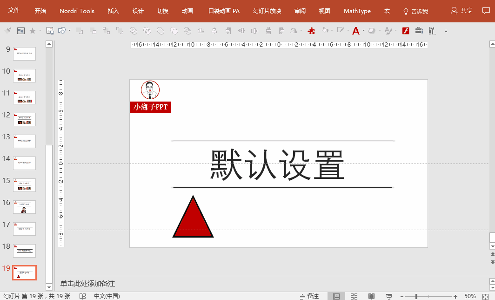Open the toolbox briefcase icon

pos(419,31)
